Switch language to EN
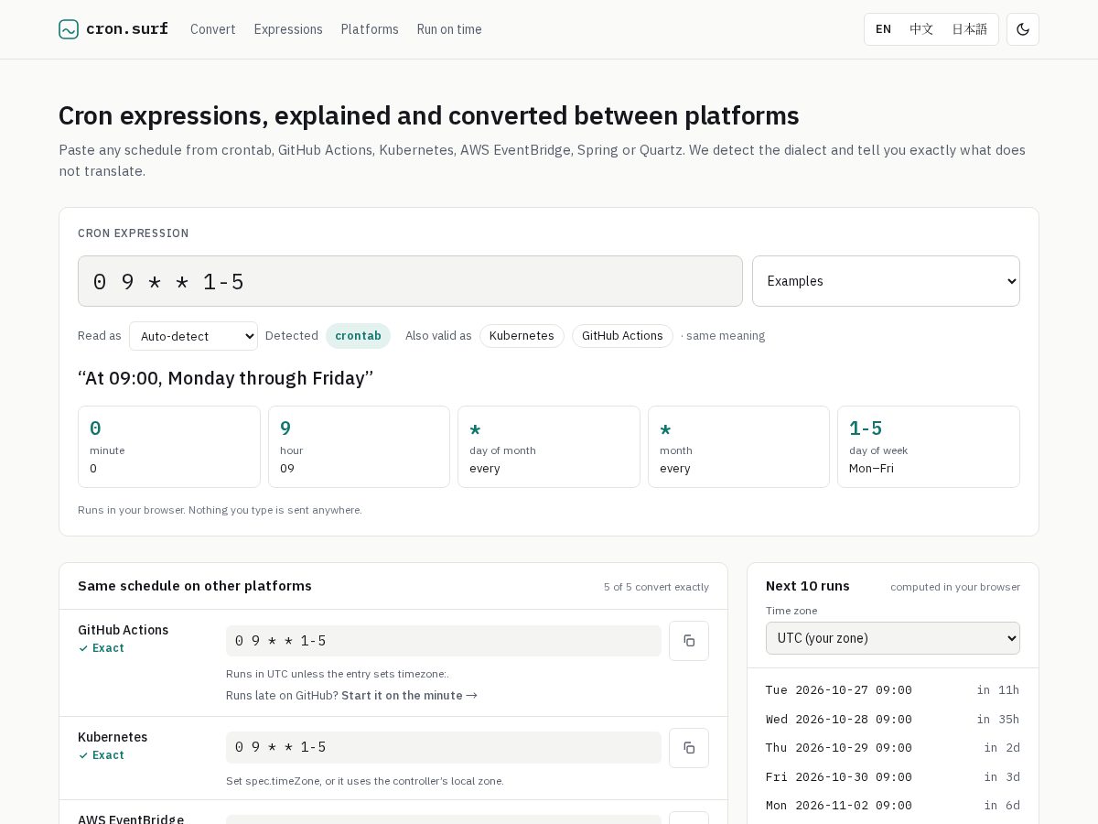The width and height of the screenshot is (1098, 824). point(883,29)
